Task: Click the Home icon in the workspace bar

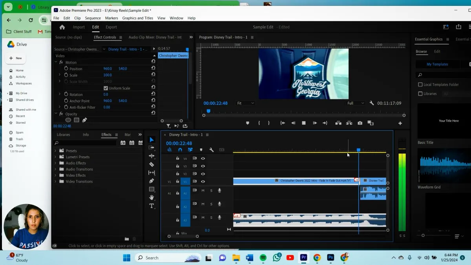Action: [62, 27]
